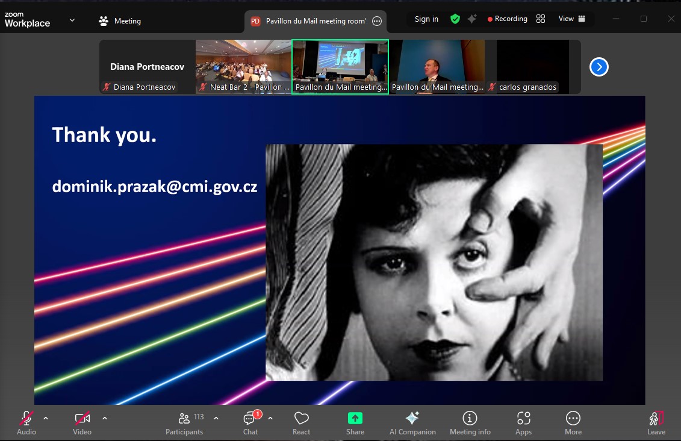Expand the chat options arrow
This screenshot has width=681, height=441.
coord(270,418)
